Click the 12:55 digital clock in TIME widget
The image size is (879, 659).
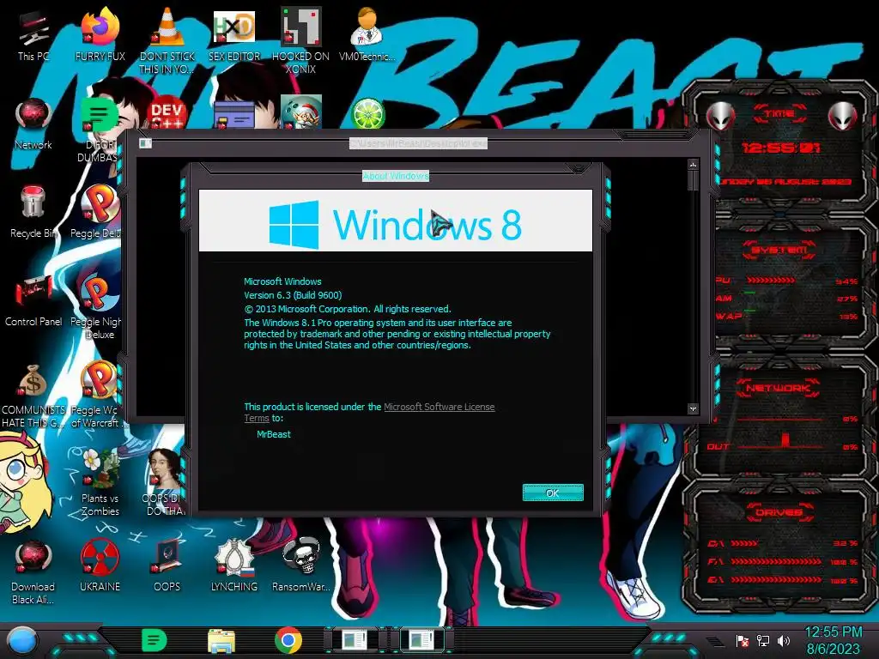[780, 148]
